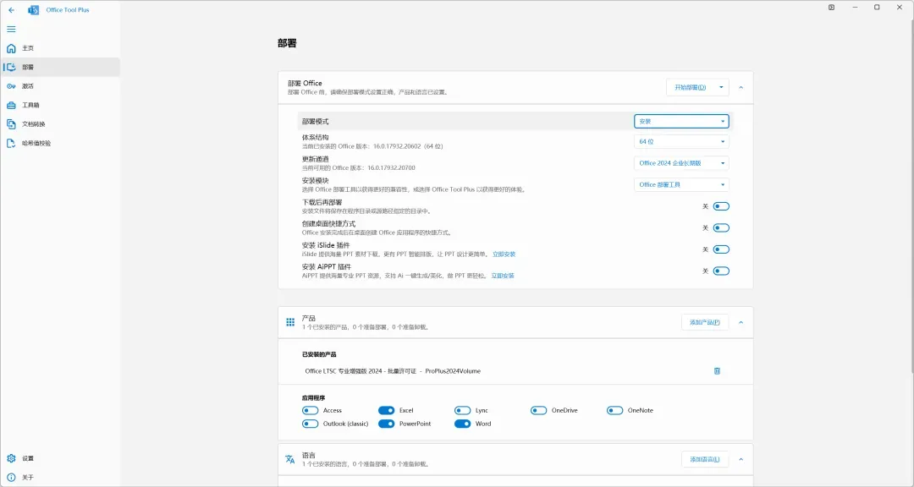The image size is (914, 487).
Task: Click the vertical scrollbar
Action: (x=911, y=198)
